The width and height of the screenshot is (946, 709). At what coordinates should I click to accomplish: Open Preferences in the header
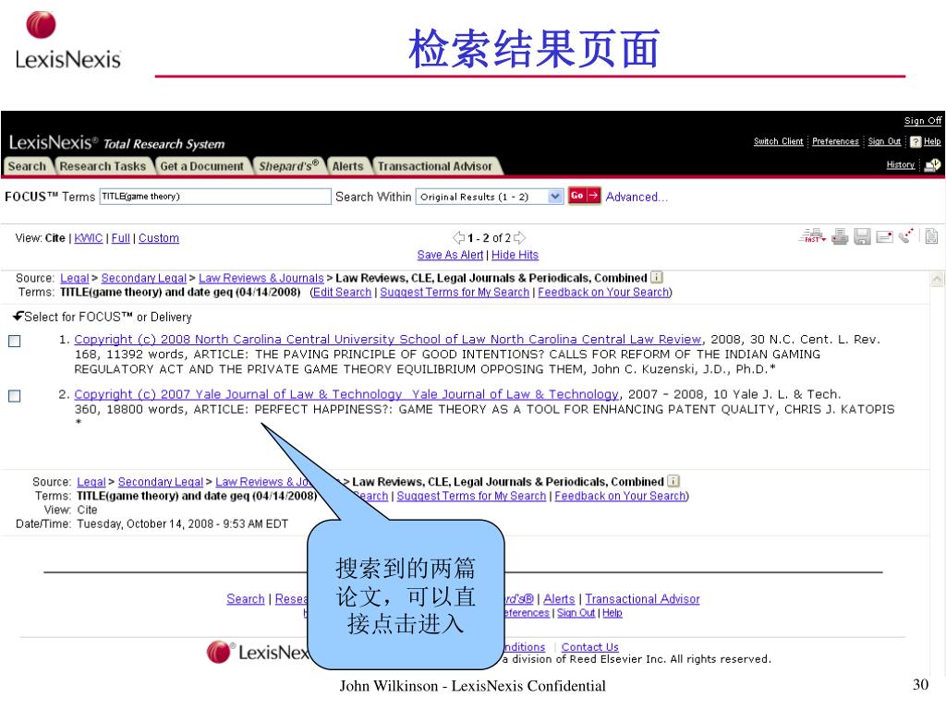835,141
